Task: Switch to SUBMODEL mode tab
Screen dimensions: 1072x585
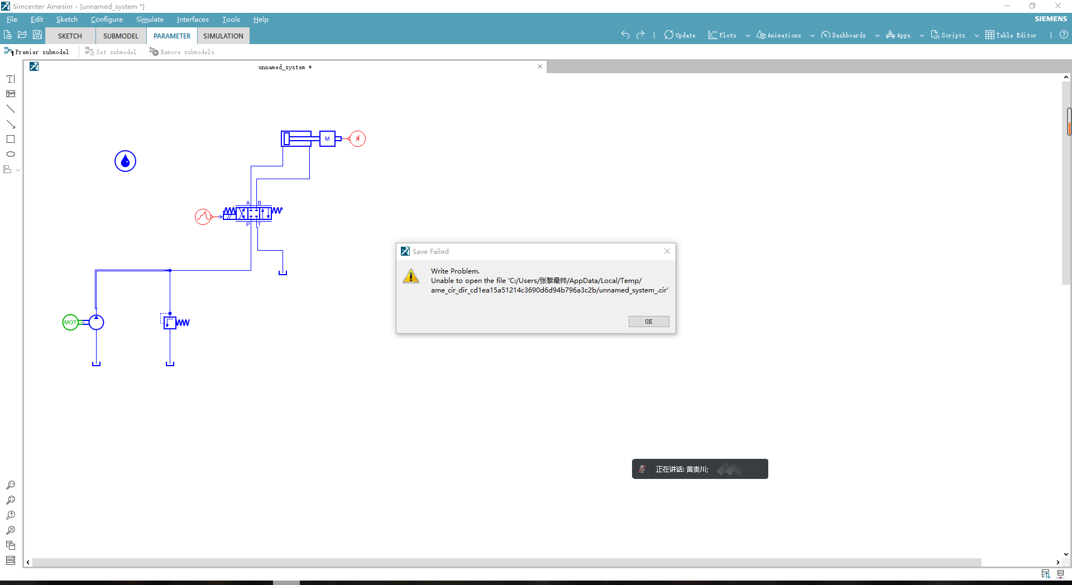Action: pyautogui.click(x=121, y=36)
